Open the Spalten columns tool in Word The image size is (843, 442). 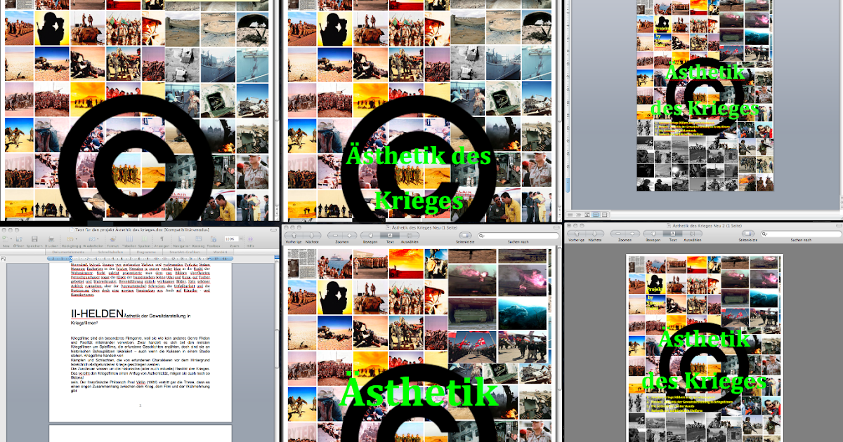pyautogui.click(x=144, y=239)
